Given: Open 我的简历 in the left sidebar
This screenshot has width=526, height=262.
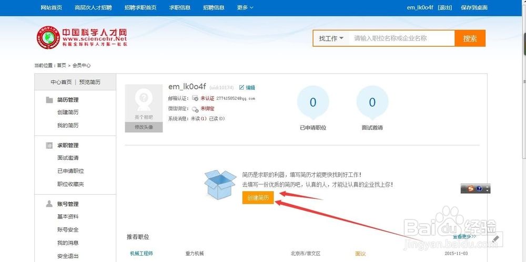Looking at the screenshot, I should 68,125.
